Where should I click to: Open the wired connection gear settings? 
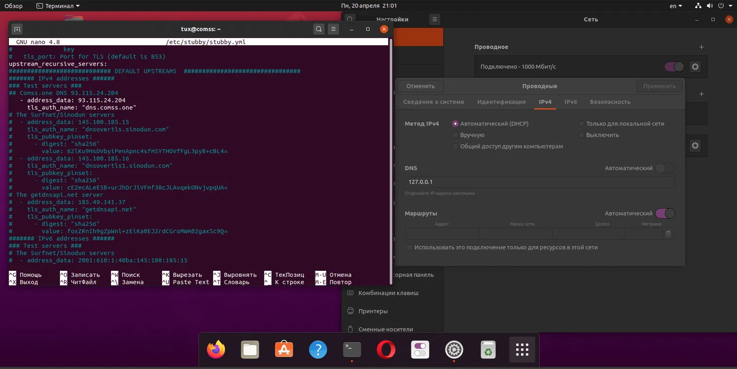tap(695, 67)
